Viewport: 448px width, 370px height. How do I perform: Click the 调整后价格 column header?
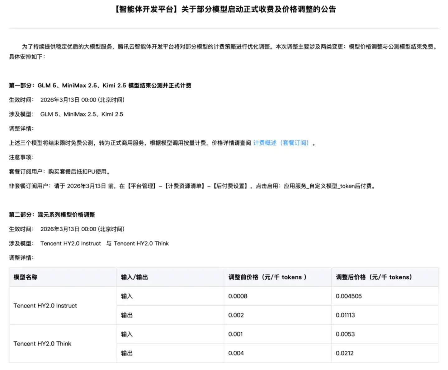click(385, 277)
